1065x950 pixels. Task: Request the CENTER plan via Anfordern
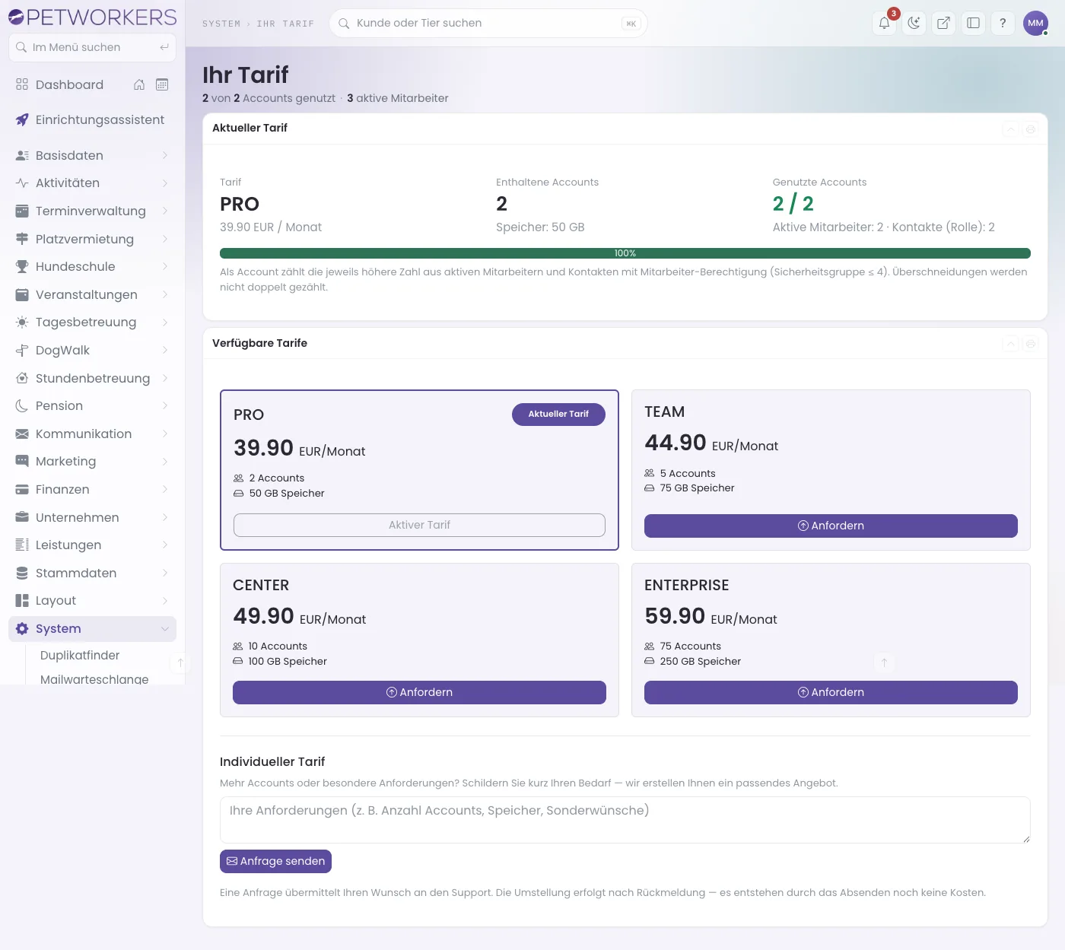(419, 692)
